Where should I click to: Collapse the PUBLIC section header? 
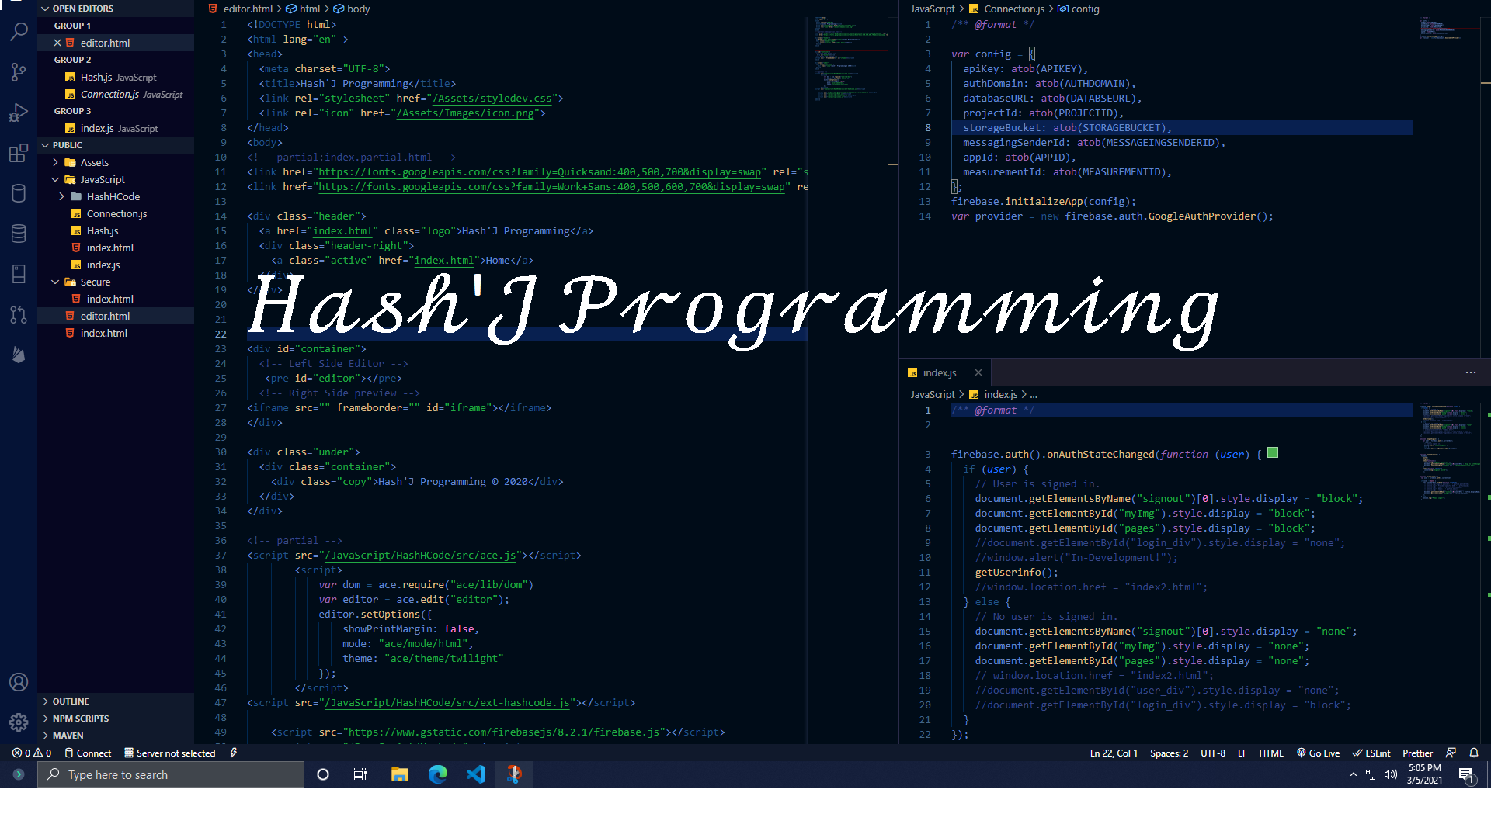click(65, 144)
